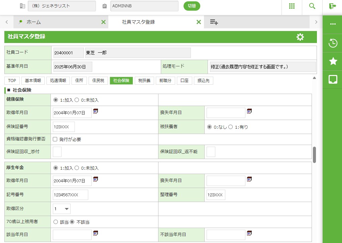This screenshot has width=342, height=243.
Task: Switch to the ホーム tab
Action: point(33,22)
